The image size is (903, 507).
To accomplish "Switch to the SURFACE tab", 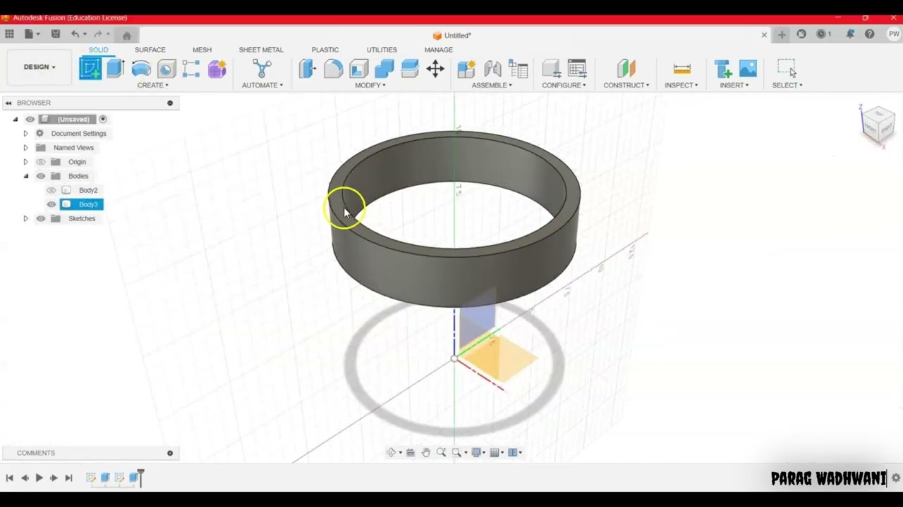I will pyautogui.click(x=150, y=50).
